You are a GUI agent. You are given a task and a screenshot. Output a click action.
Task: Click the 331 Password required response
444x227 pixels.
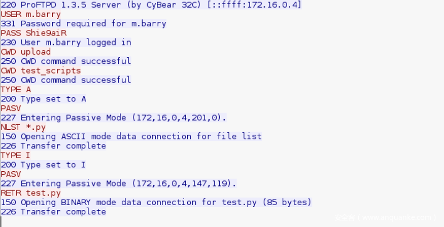click(83, 24)
